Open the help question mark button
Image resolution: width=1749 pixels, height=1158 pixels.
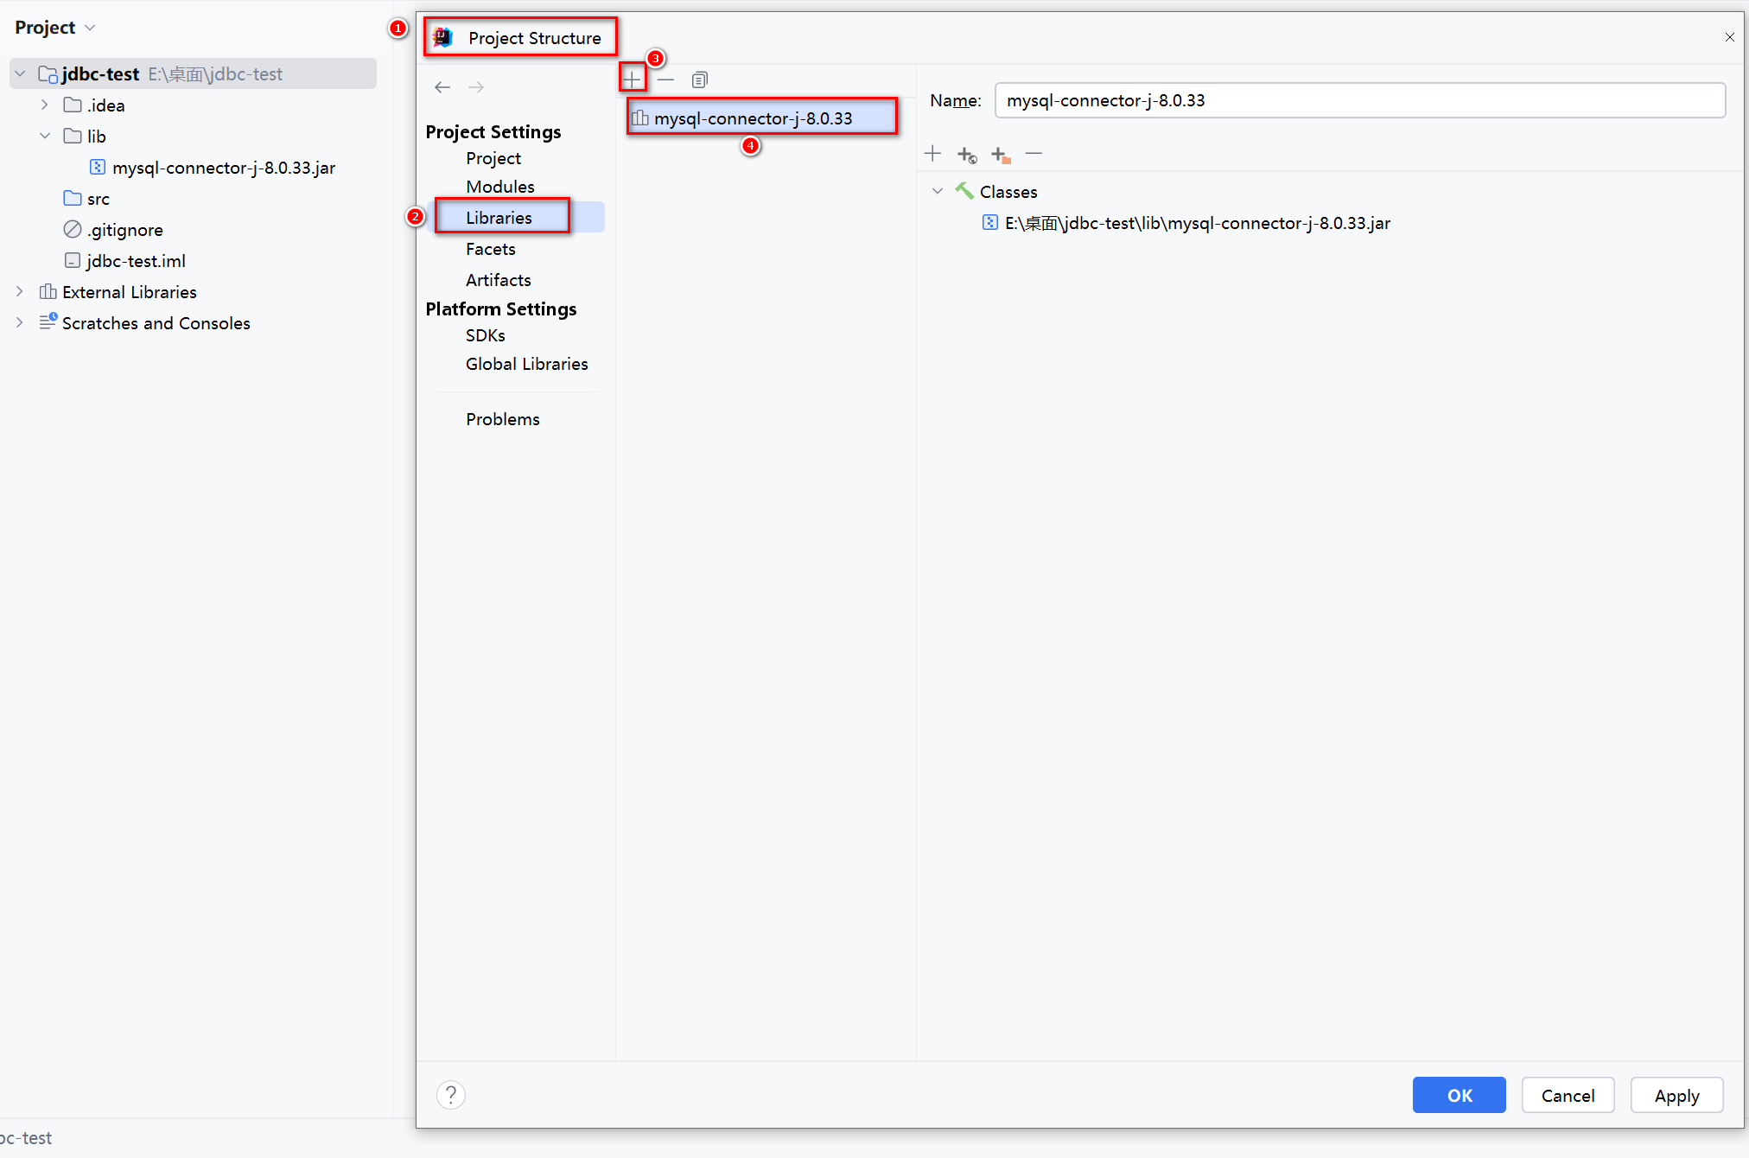coord(450,1095)
